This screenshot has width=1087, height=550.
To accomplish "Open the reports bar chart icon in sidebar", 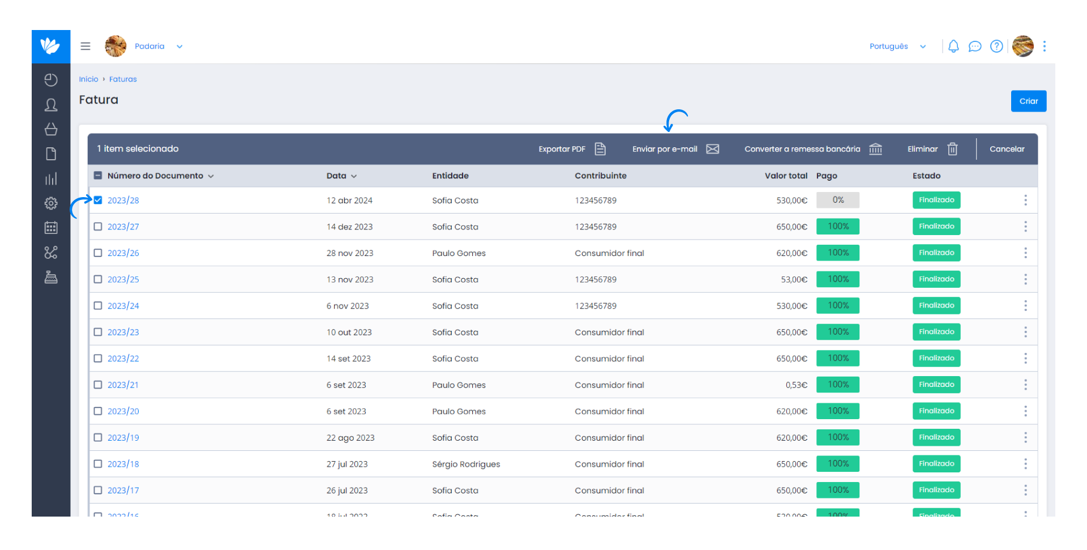I will click(x=51, y=179).
